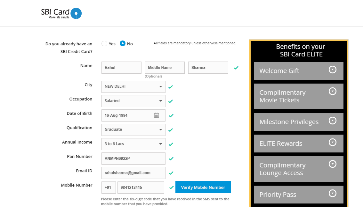Click the SBI Card logo
Screen dimensions: 363x207
61,13
